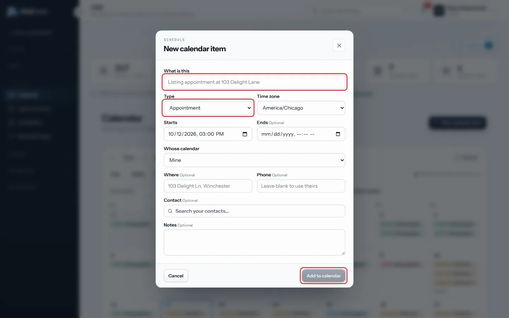
Task: Open the Starts date picker calendar icon
Action: pyautogui.click(x=245, y=134)
